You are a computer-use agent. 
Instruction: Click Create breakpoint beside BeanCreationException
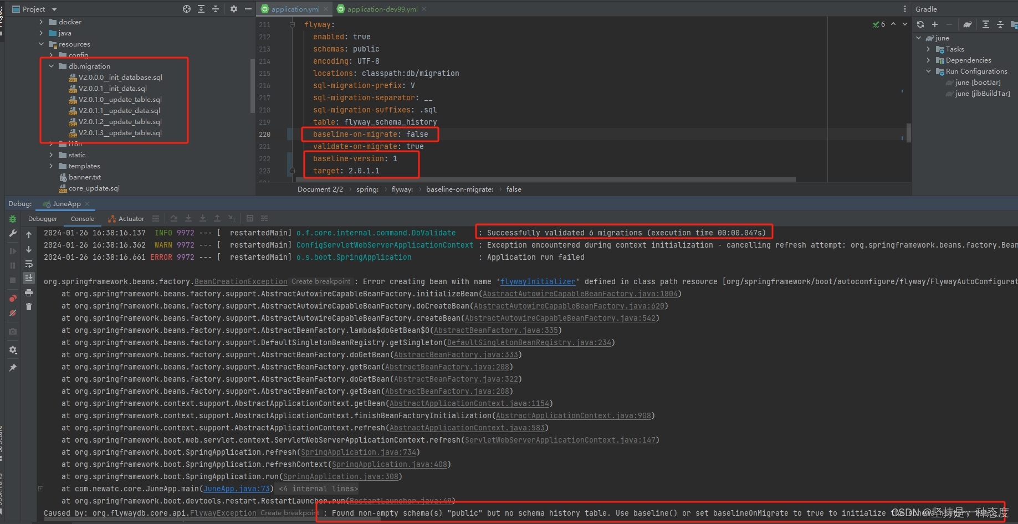[321, 281]
